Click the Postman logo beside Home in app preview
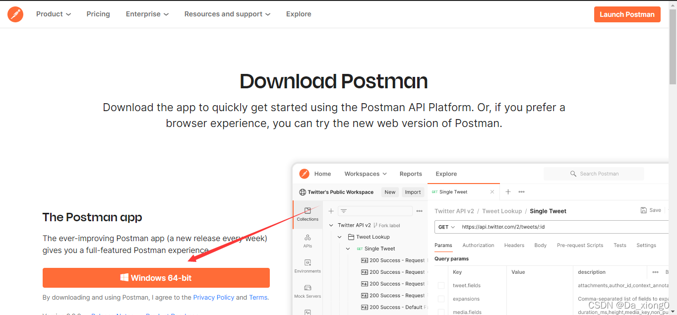The image size is (677, 315). click(304, 174)
